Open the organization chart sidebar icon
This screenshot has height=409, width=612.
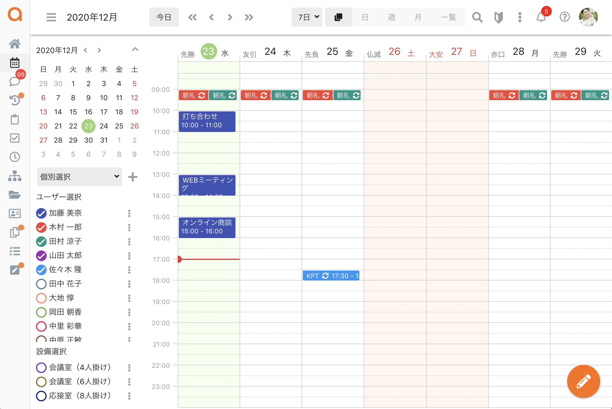[14, 176]
